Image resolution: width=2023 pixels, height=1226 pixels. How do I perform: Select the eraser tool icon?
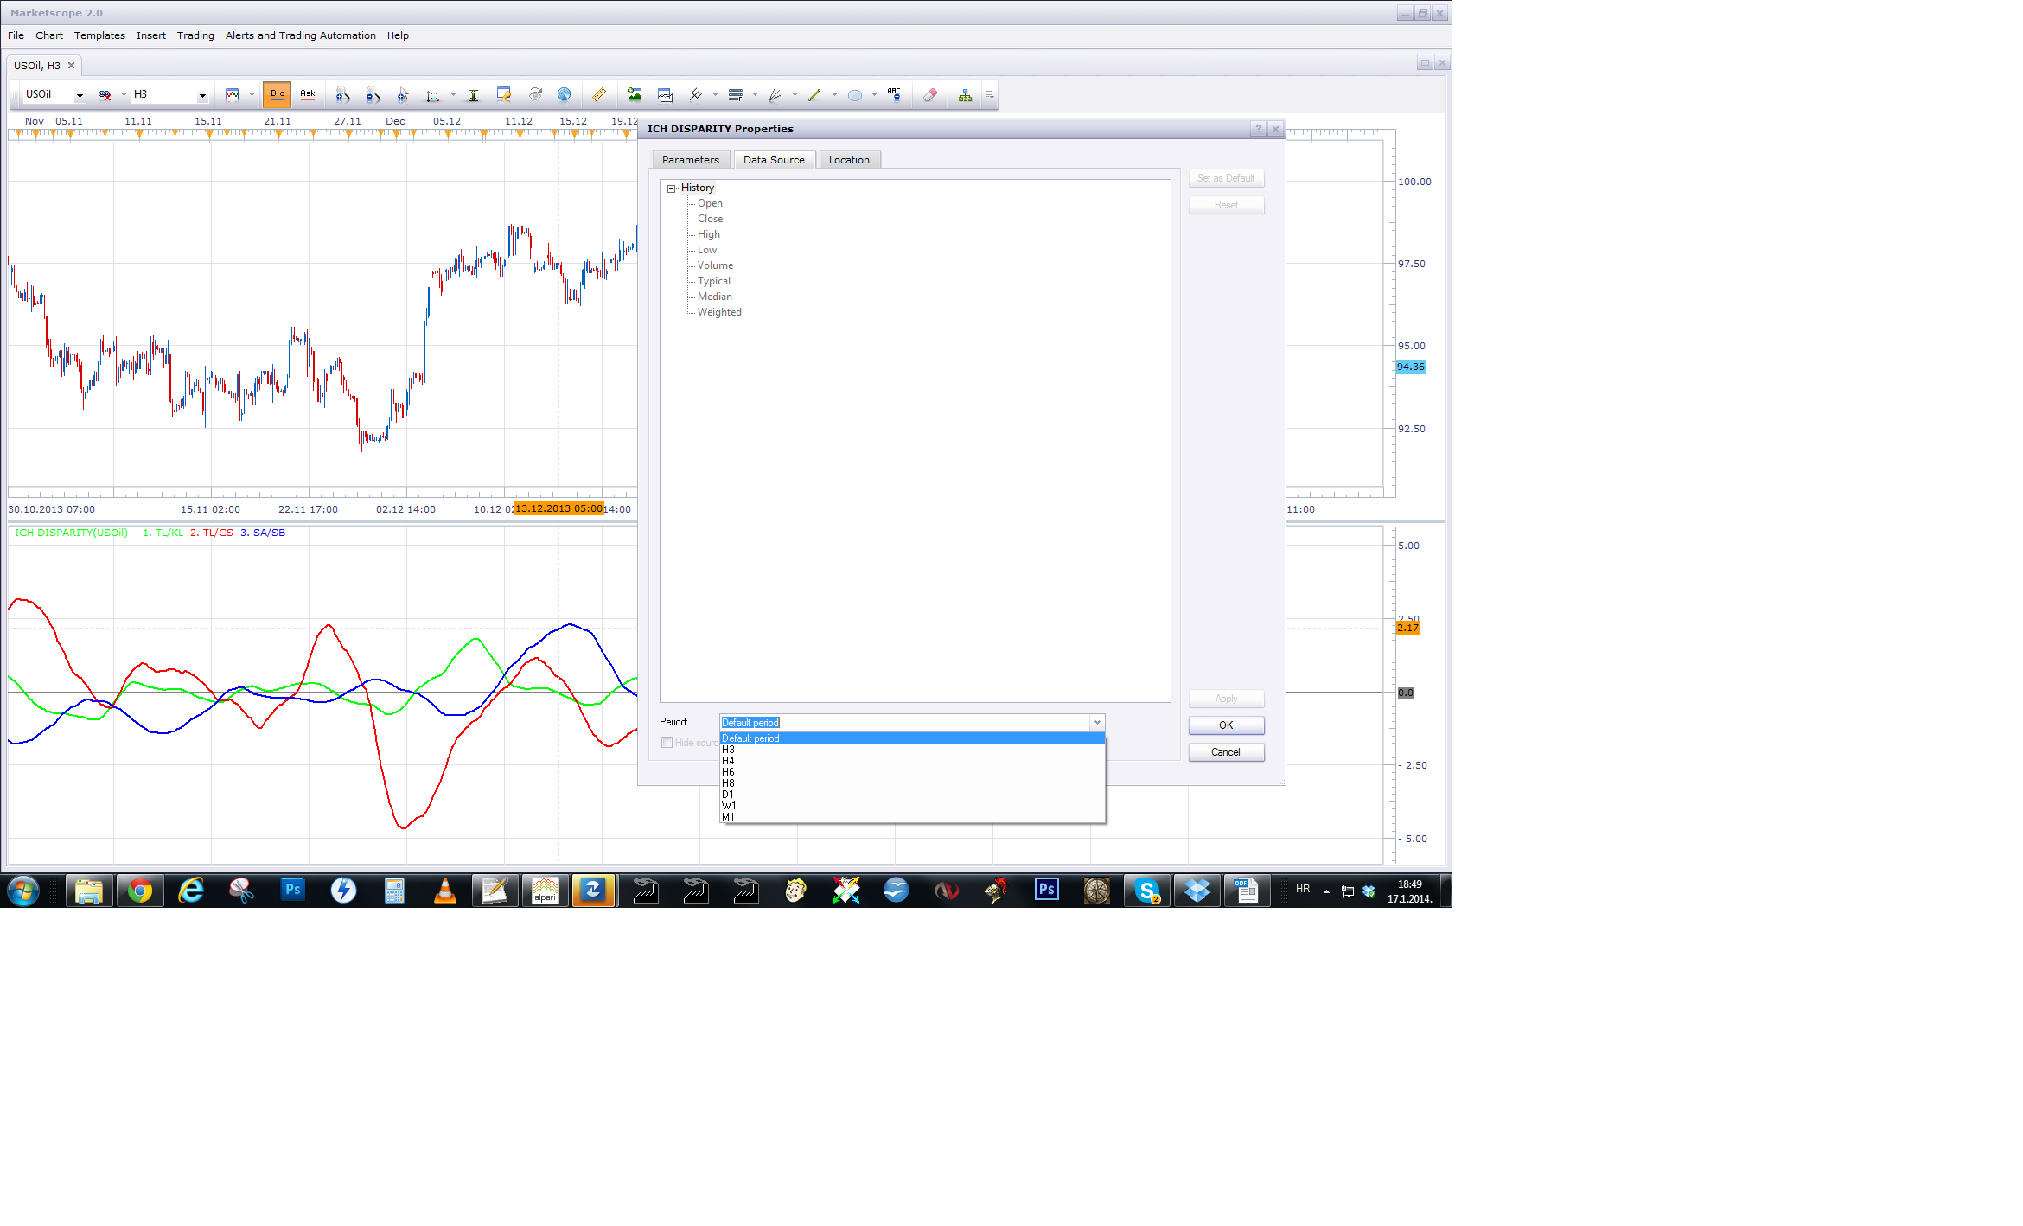click(930, 95)
